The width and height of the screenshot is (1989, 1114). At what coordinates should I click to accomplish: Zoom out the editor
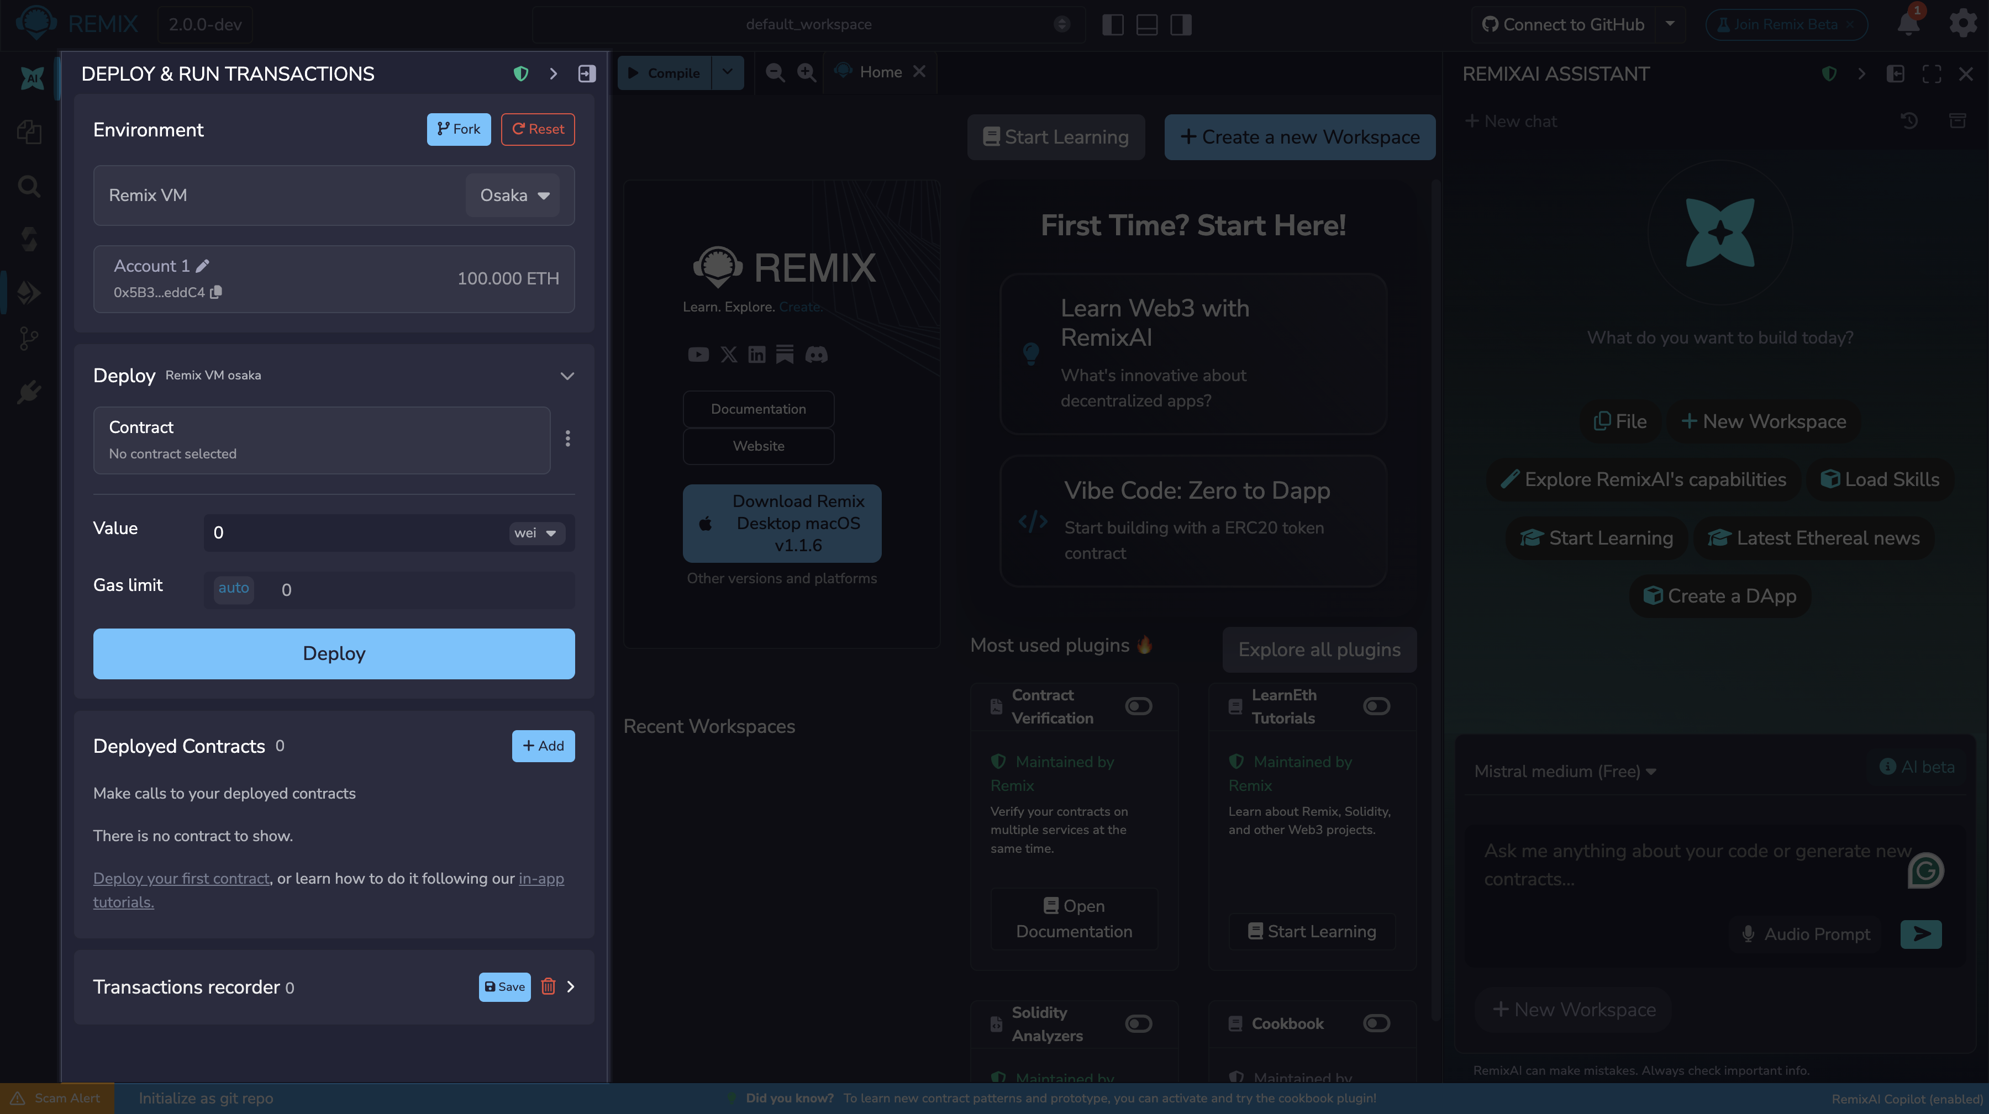pos(775,72)
